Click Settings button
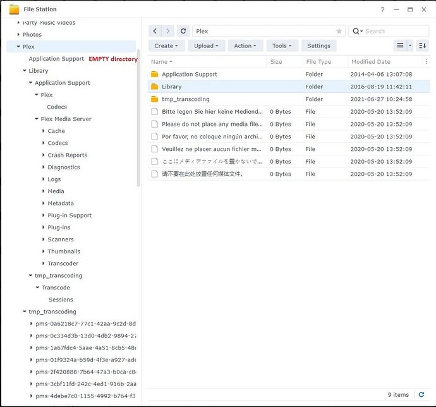This screenshot has width=436, height=407. (318, 46)
